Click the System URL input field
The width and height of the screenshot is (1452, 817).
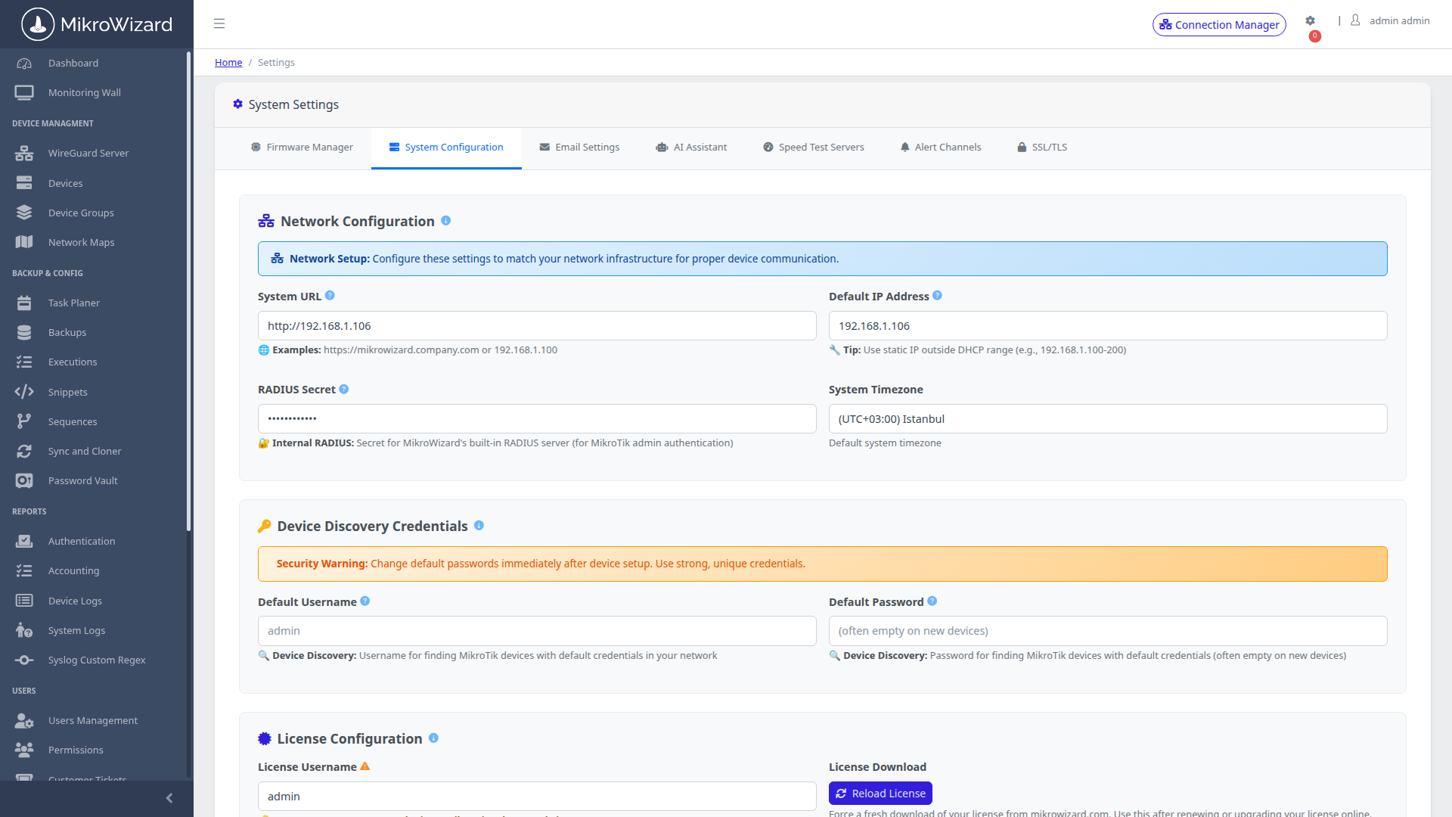[x=537, y=326]
